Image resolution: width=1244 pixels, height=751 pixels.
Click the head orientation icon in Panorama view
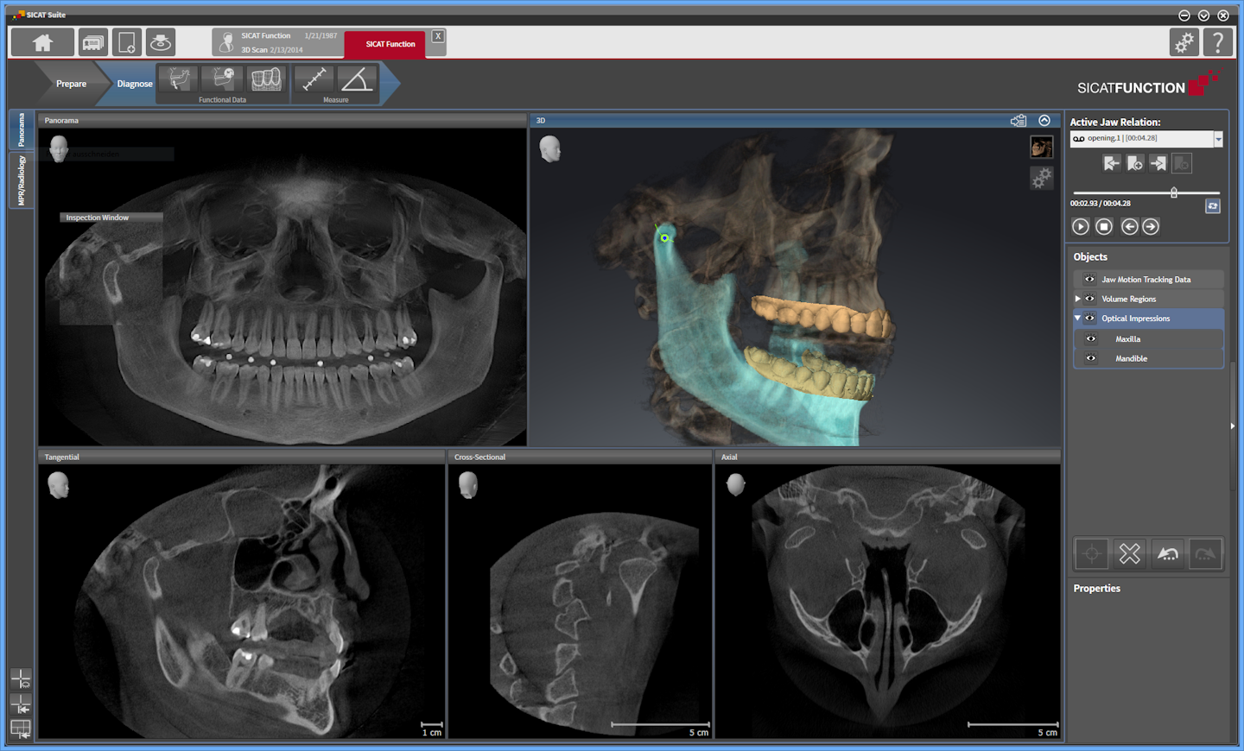[59, 149]
